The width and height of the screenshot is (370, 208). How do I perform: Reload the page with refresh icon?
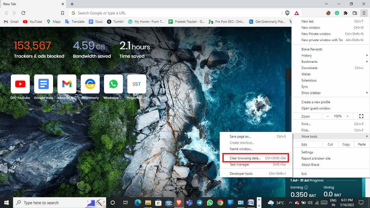23,13
